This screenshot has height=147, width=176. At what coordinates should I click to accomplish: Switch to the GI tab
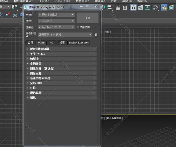coord(51,43)
